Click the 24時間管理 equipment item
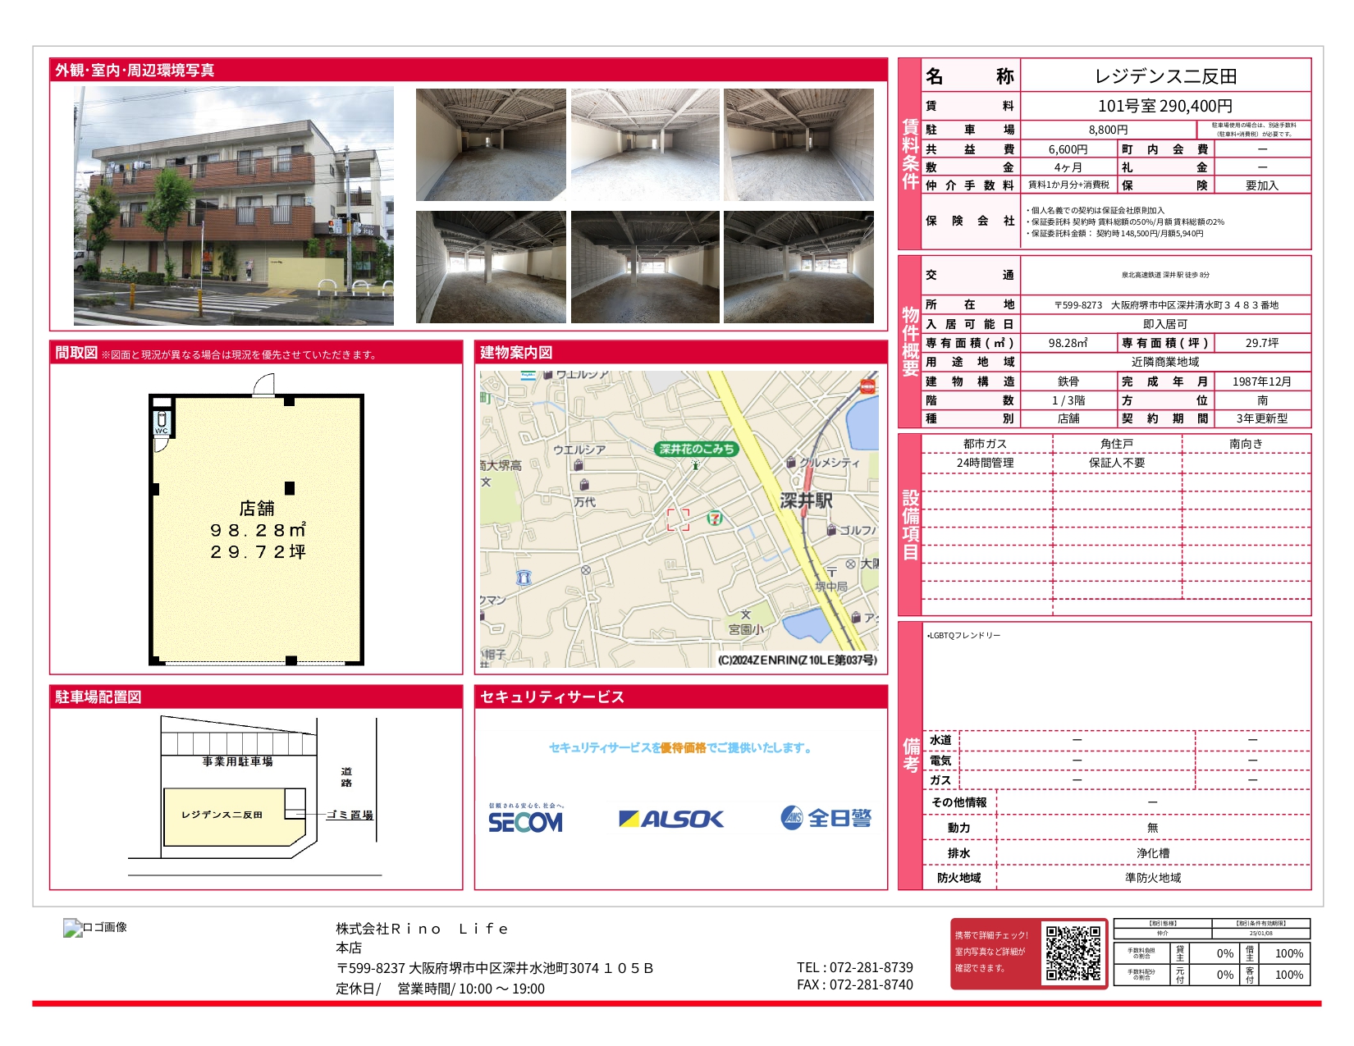Screen dimensions: 1354x1046 [985, 463]
